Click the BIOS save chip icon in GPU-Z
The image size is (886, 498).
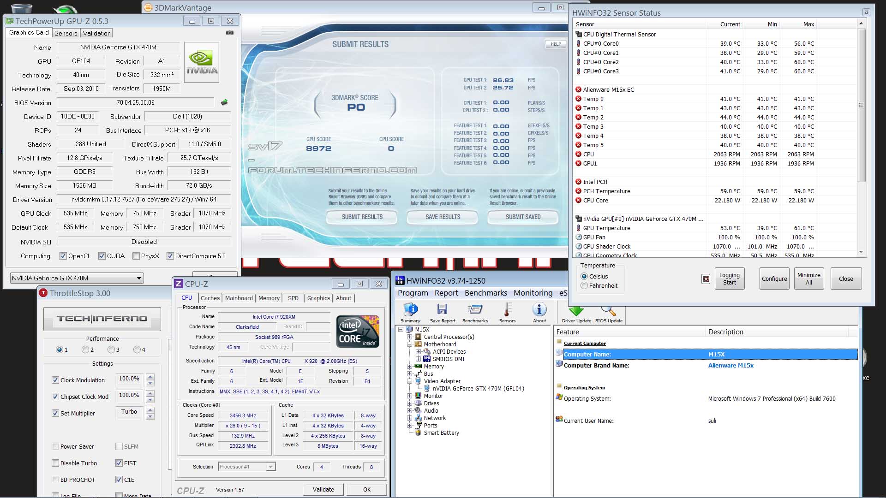[224, 102]
